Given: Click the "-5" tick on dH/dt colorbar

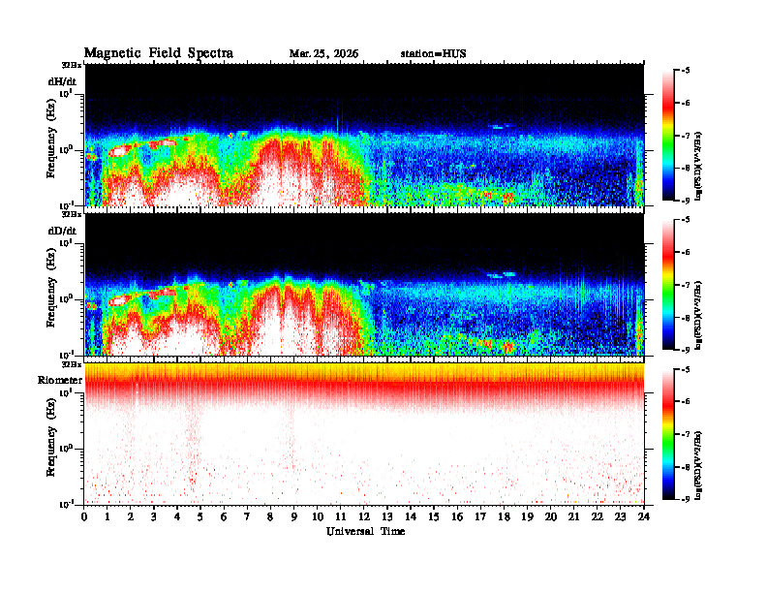Looking at the screenshot, I should 686,71.
